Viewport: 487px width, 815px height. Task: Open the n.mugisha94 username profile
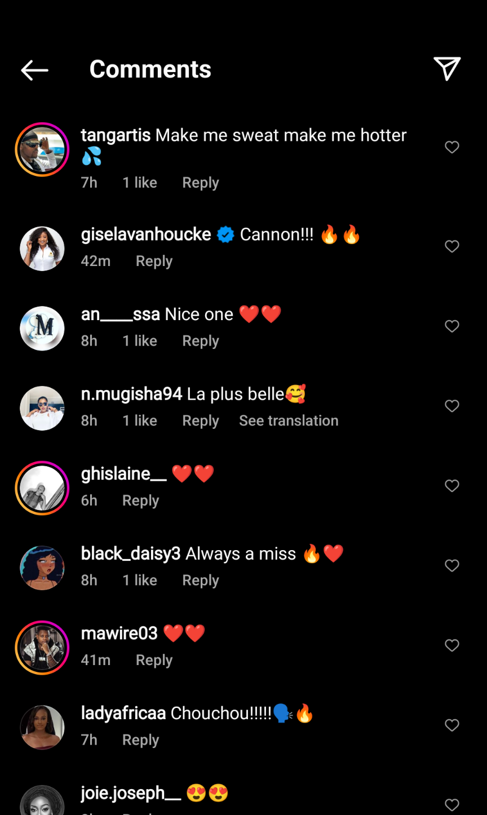132,394
